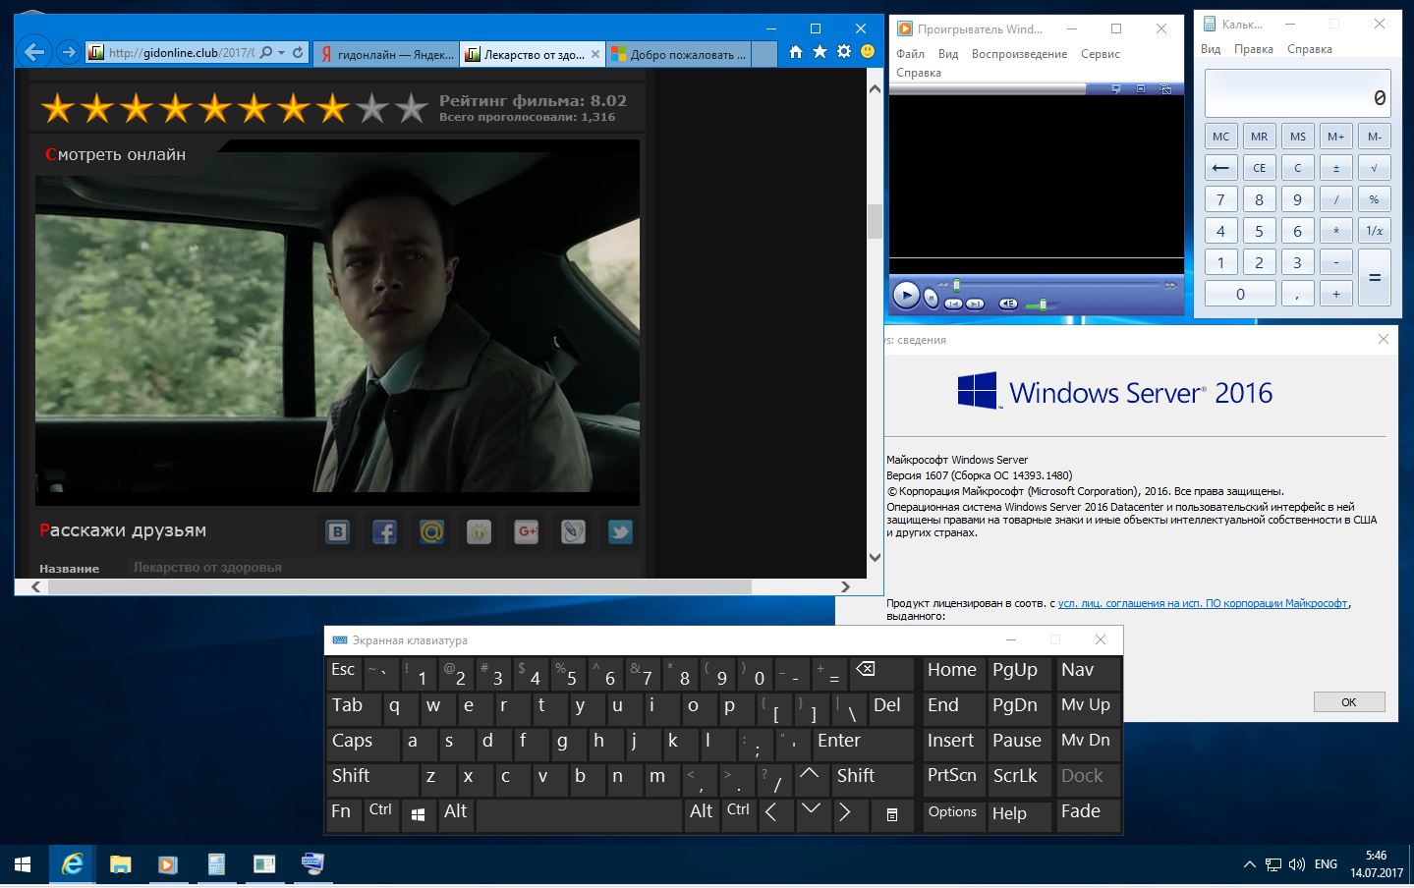
Task: Open File Explorer from taskbar
Action: (120, 864)
